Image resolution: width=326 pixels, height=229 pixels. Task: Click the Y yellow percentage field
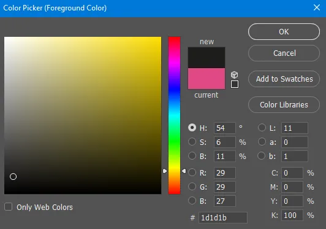pos(292,201)
